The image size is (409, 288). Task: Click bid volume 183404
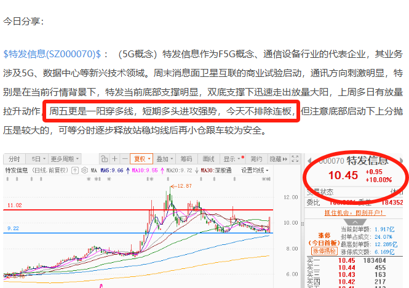(375, 260)
